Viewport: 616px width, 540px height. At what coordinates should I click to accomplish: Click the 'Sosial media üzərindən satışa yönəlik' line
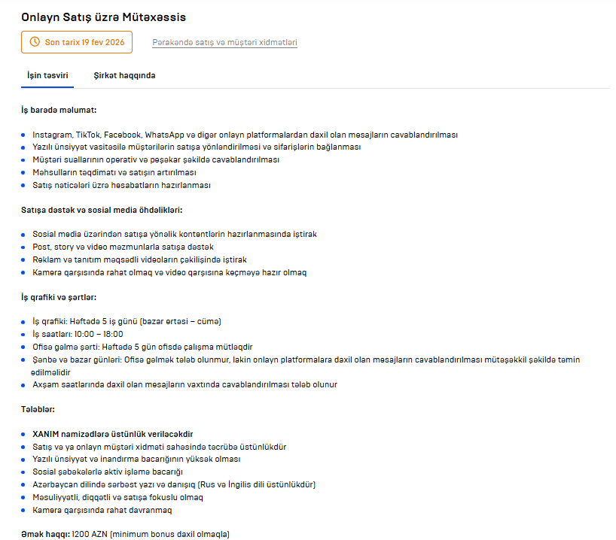(x=175, y=235)
